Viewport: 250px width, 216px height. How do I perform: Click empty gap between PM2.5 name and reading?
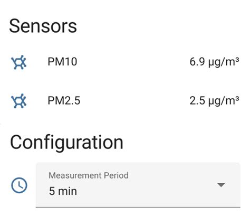(x=135, y=101)
